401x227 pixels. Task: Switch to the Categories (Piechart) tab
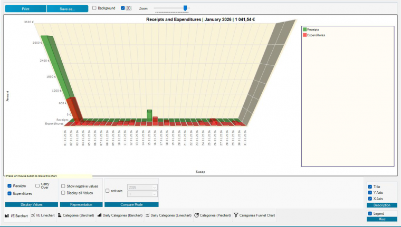point(213,215)
